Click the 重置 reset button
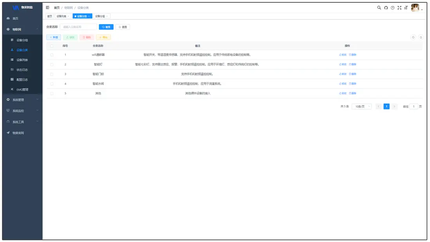430x242 pixels. pos(123,27)
